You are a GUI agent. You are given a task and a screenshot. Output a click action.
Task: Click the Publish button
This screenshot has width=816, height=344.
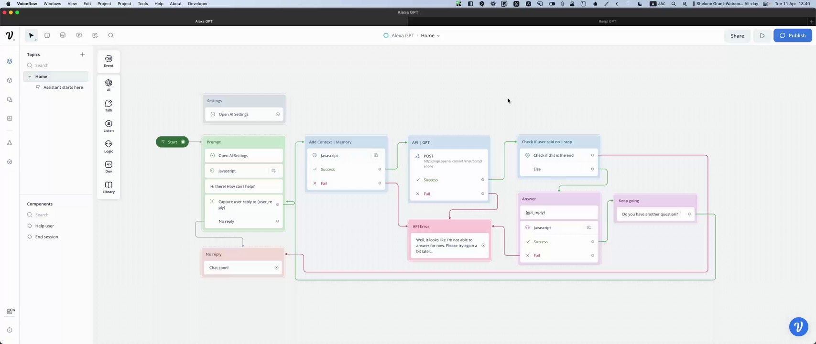(x=793, y=35)
